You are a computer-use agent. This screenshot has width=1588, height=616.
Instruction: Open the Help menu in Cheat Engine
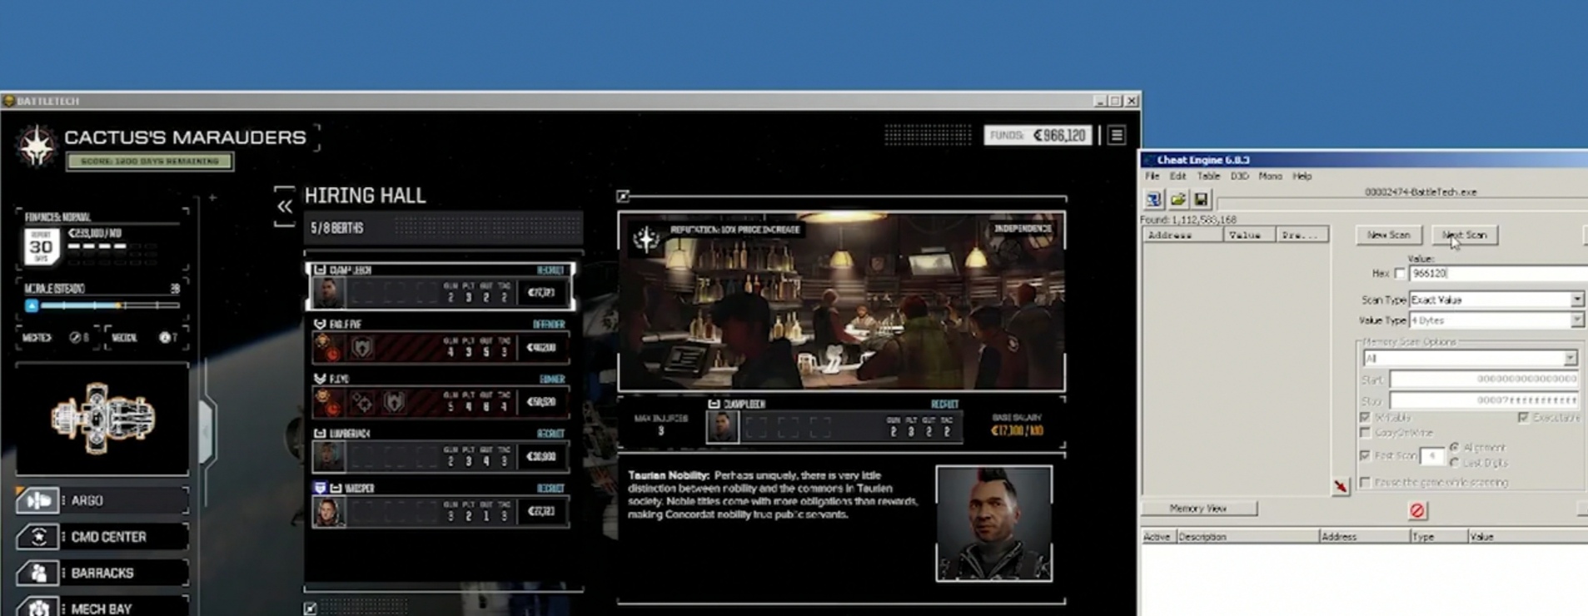tap(1302, 176)
